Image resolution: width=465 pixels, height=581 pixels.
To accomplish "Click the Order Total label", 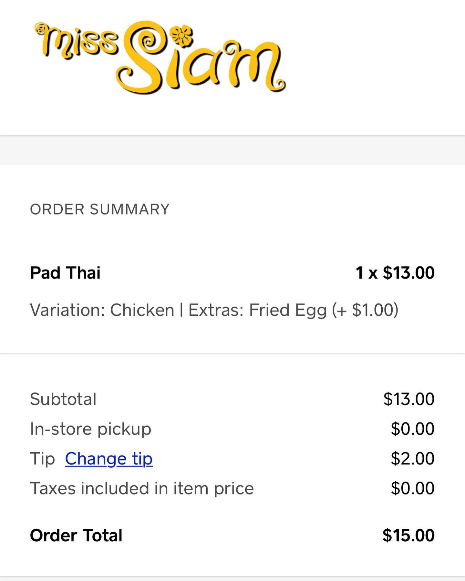I will click(x=76, y=535).
